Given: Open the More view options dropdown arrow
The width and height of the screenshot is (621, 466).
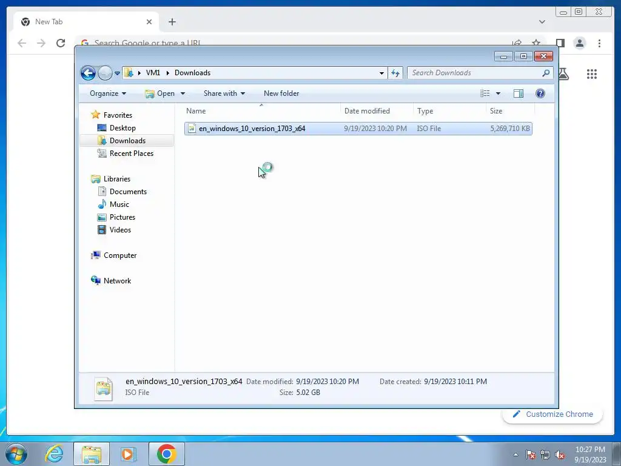Looking at the screenshot, I should click(x=498, y=93).
